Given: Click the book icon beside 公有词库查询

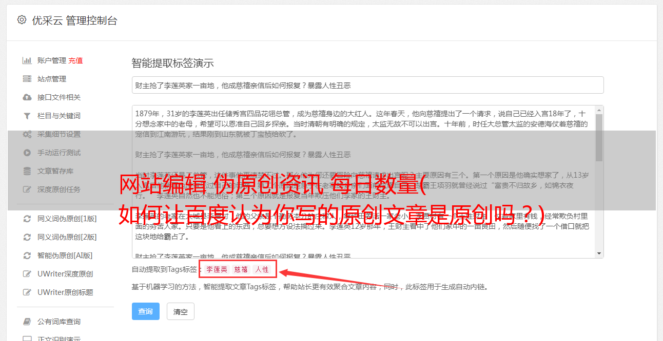Looking at the screenshot, I should click(x=27, y=322).
